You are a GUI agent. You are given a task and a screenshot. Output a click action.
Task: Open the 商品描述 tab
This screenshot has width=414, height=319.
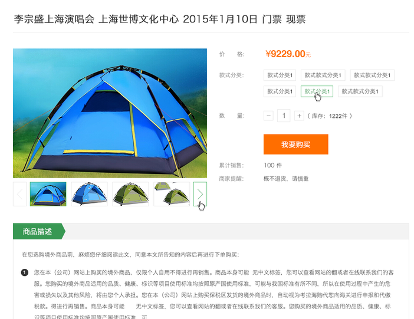[38, 231]
